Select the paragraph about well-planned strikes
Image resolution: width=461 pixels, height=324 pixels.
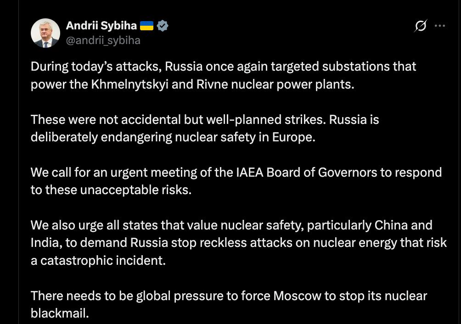tap(204, 128)
